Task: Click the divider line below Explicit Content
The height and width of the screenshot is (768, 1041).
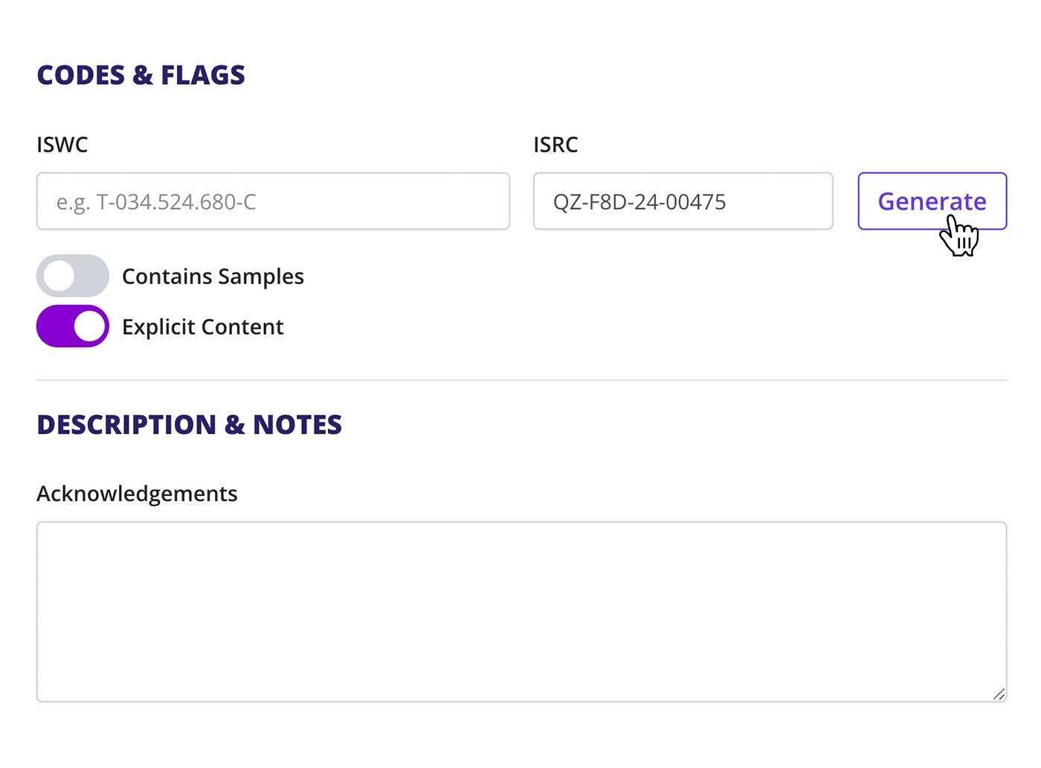Action: click(x=520, y=380)
